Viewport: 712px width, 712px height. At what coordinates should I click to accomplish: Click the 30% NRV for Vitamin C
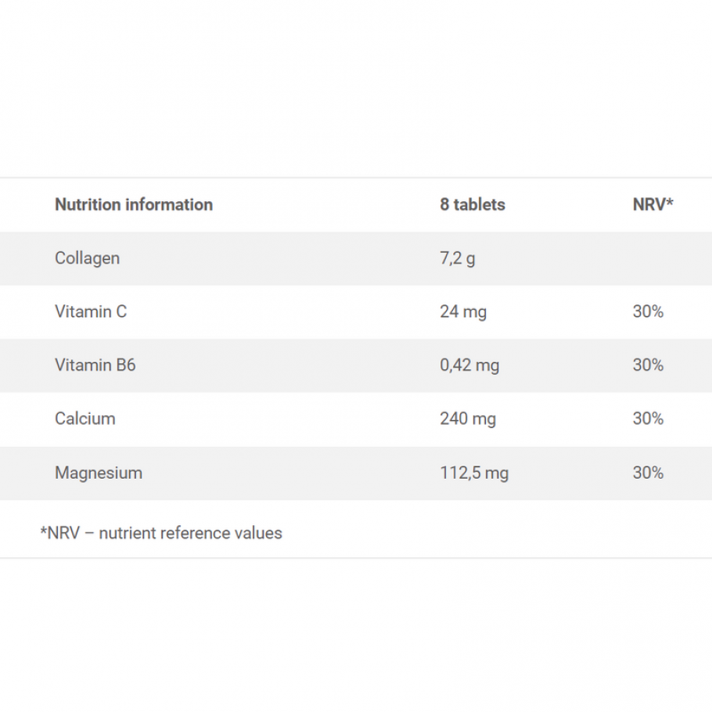pyautogui.click(x=648, y=311)
